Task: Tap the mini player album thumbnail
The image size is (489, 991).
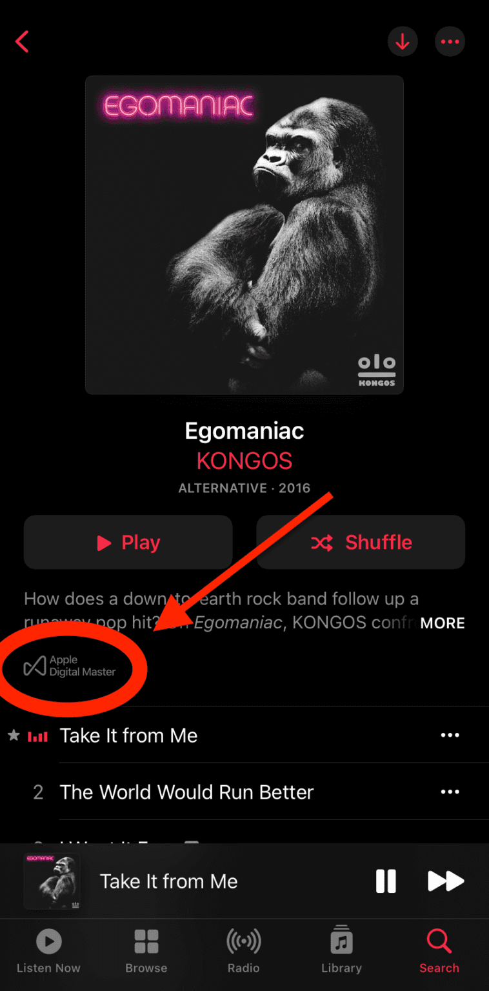Action: point(52,881)
